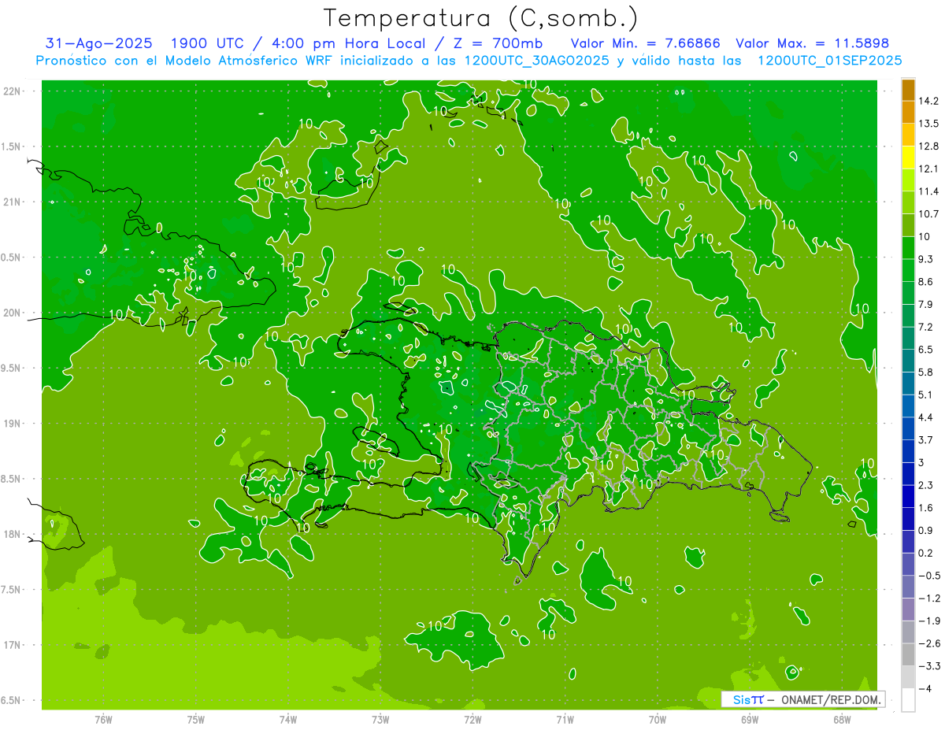The height and width of the screenshot is (730, 945).
Task: Click the "71W" longitude label
Action: (565, 720)
